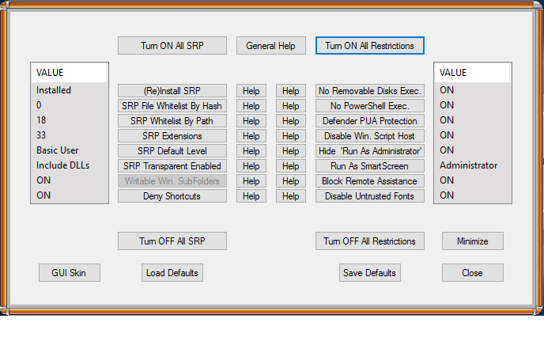Click the Close button
Image resolution: width=544 pixels, height=364 pixels.
click(x=473, y=273)
